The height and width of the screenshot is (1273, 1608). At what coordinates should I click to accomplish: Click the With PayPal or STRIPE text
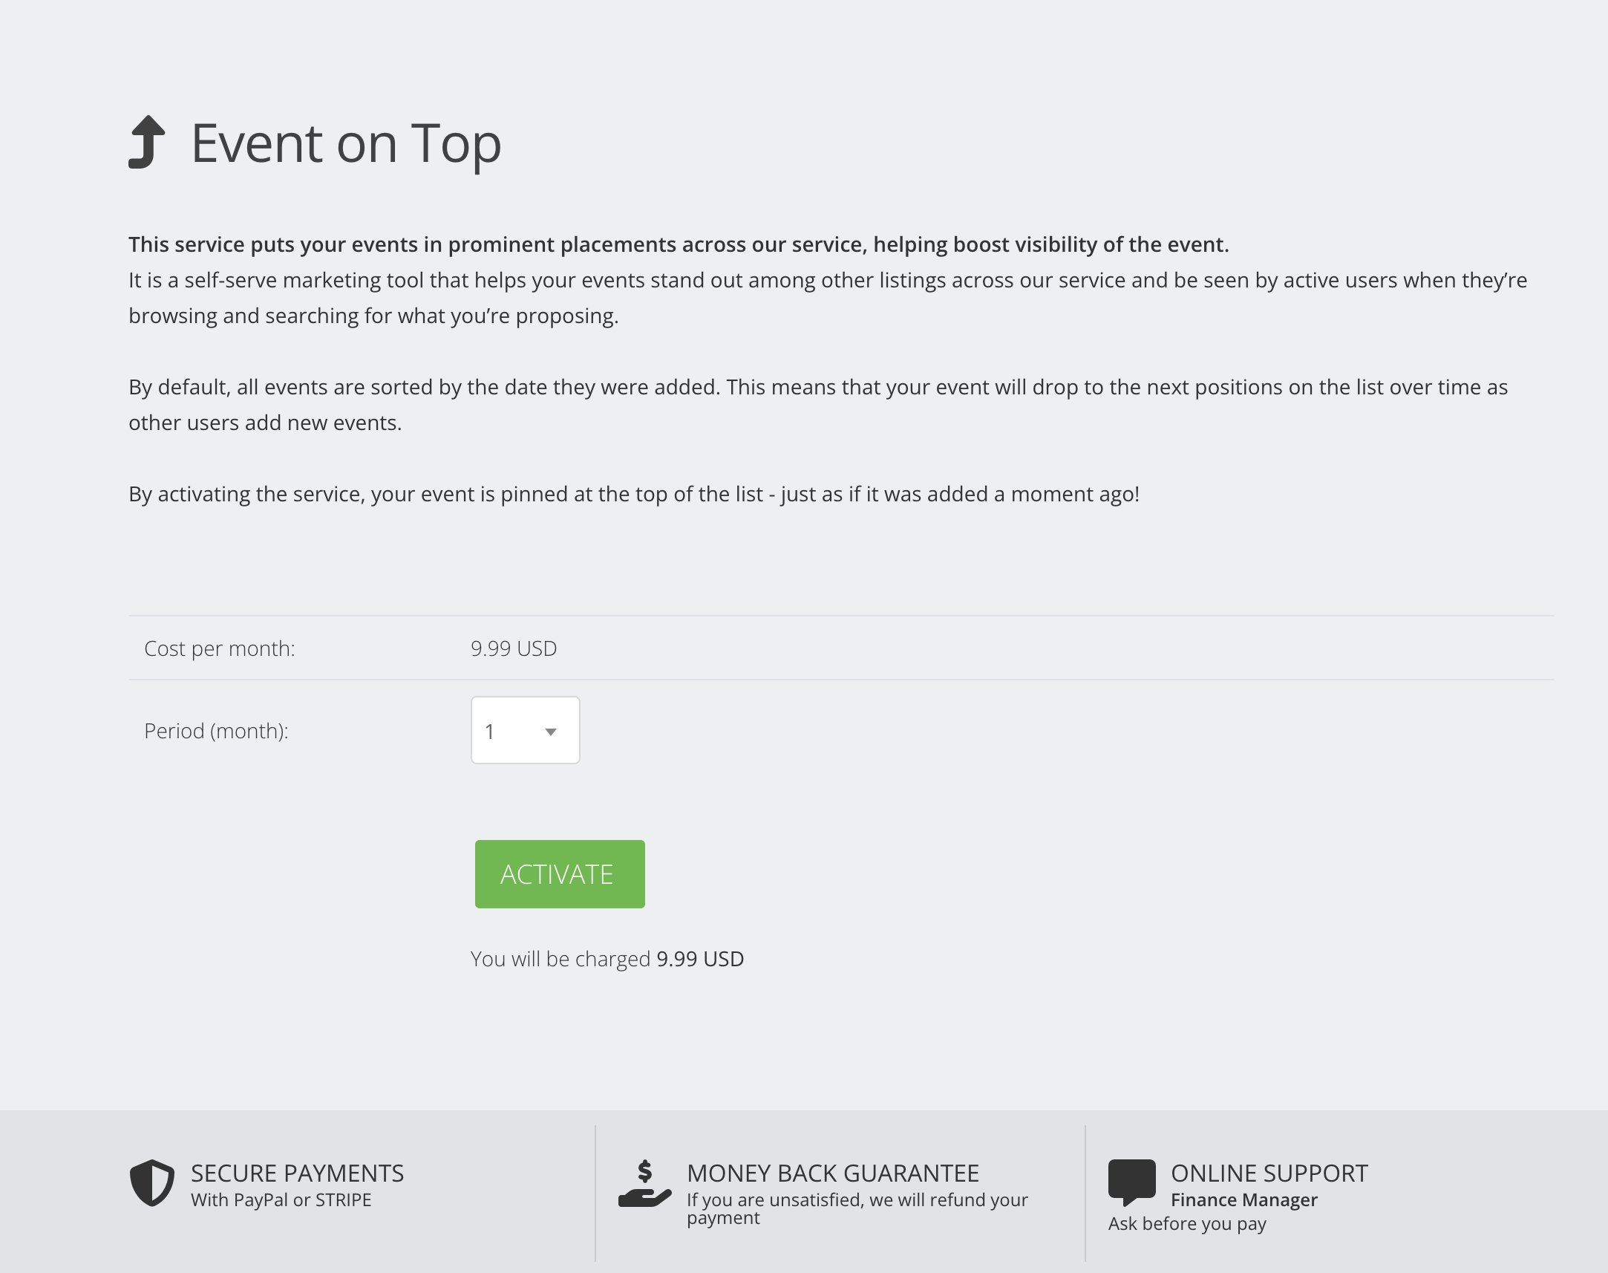point(281,1200)
